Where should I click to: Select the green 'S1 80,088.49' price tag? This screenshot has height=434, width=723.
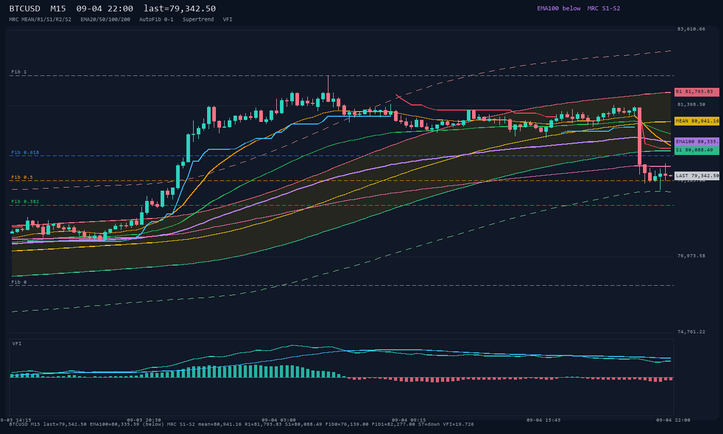[697, 150]
